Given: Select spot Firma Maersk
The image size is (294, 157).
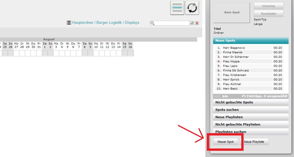Looking at the screenshot, I should (249, 52).
